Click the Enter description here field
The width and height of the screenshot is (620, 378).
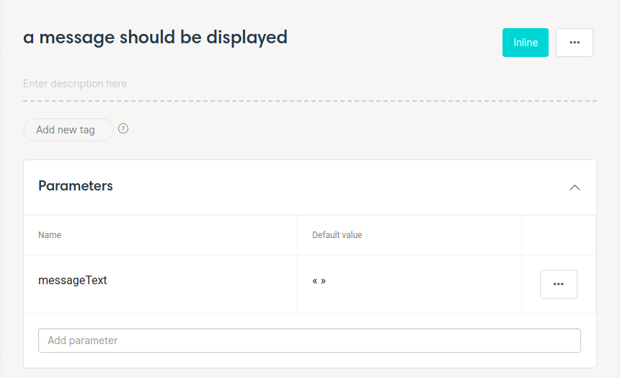pyautogui.click(x=310, y=84)
